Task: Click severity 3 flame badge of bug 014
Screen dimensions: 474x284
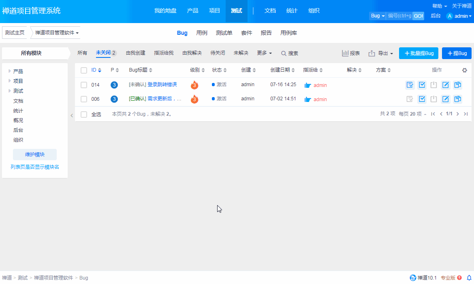Action: [194, 85]
